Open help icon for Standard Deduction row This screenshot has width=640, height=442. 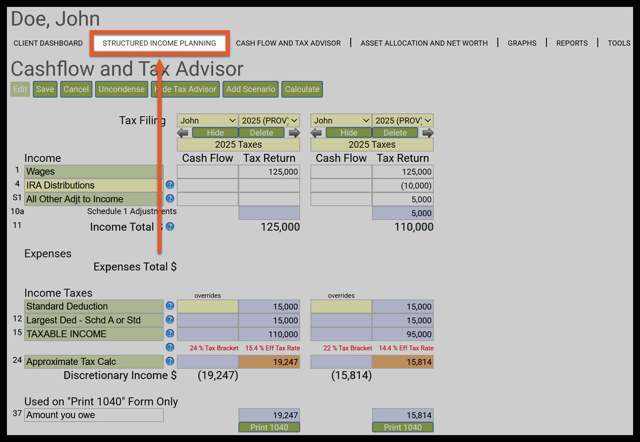click(x=170, y=306)
